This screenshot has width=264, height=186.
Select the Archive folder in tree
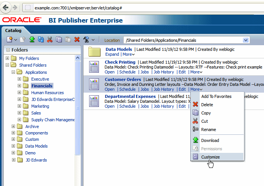pyautogui.click(x=32, y=127)
